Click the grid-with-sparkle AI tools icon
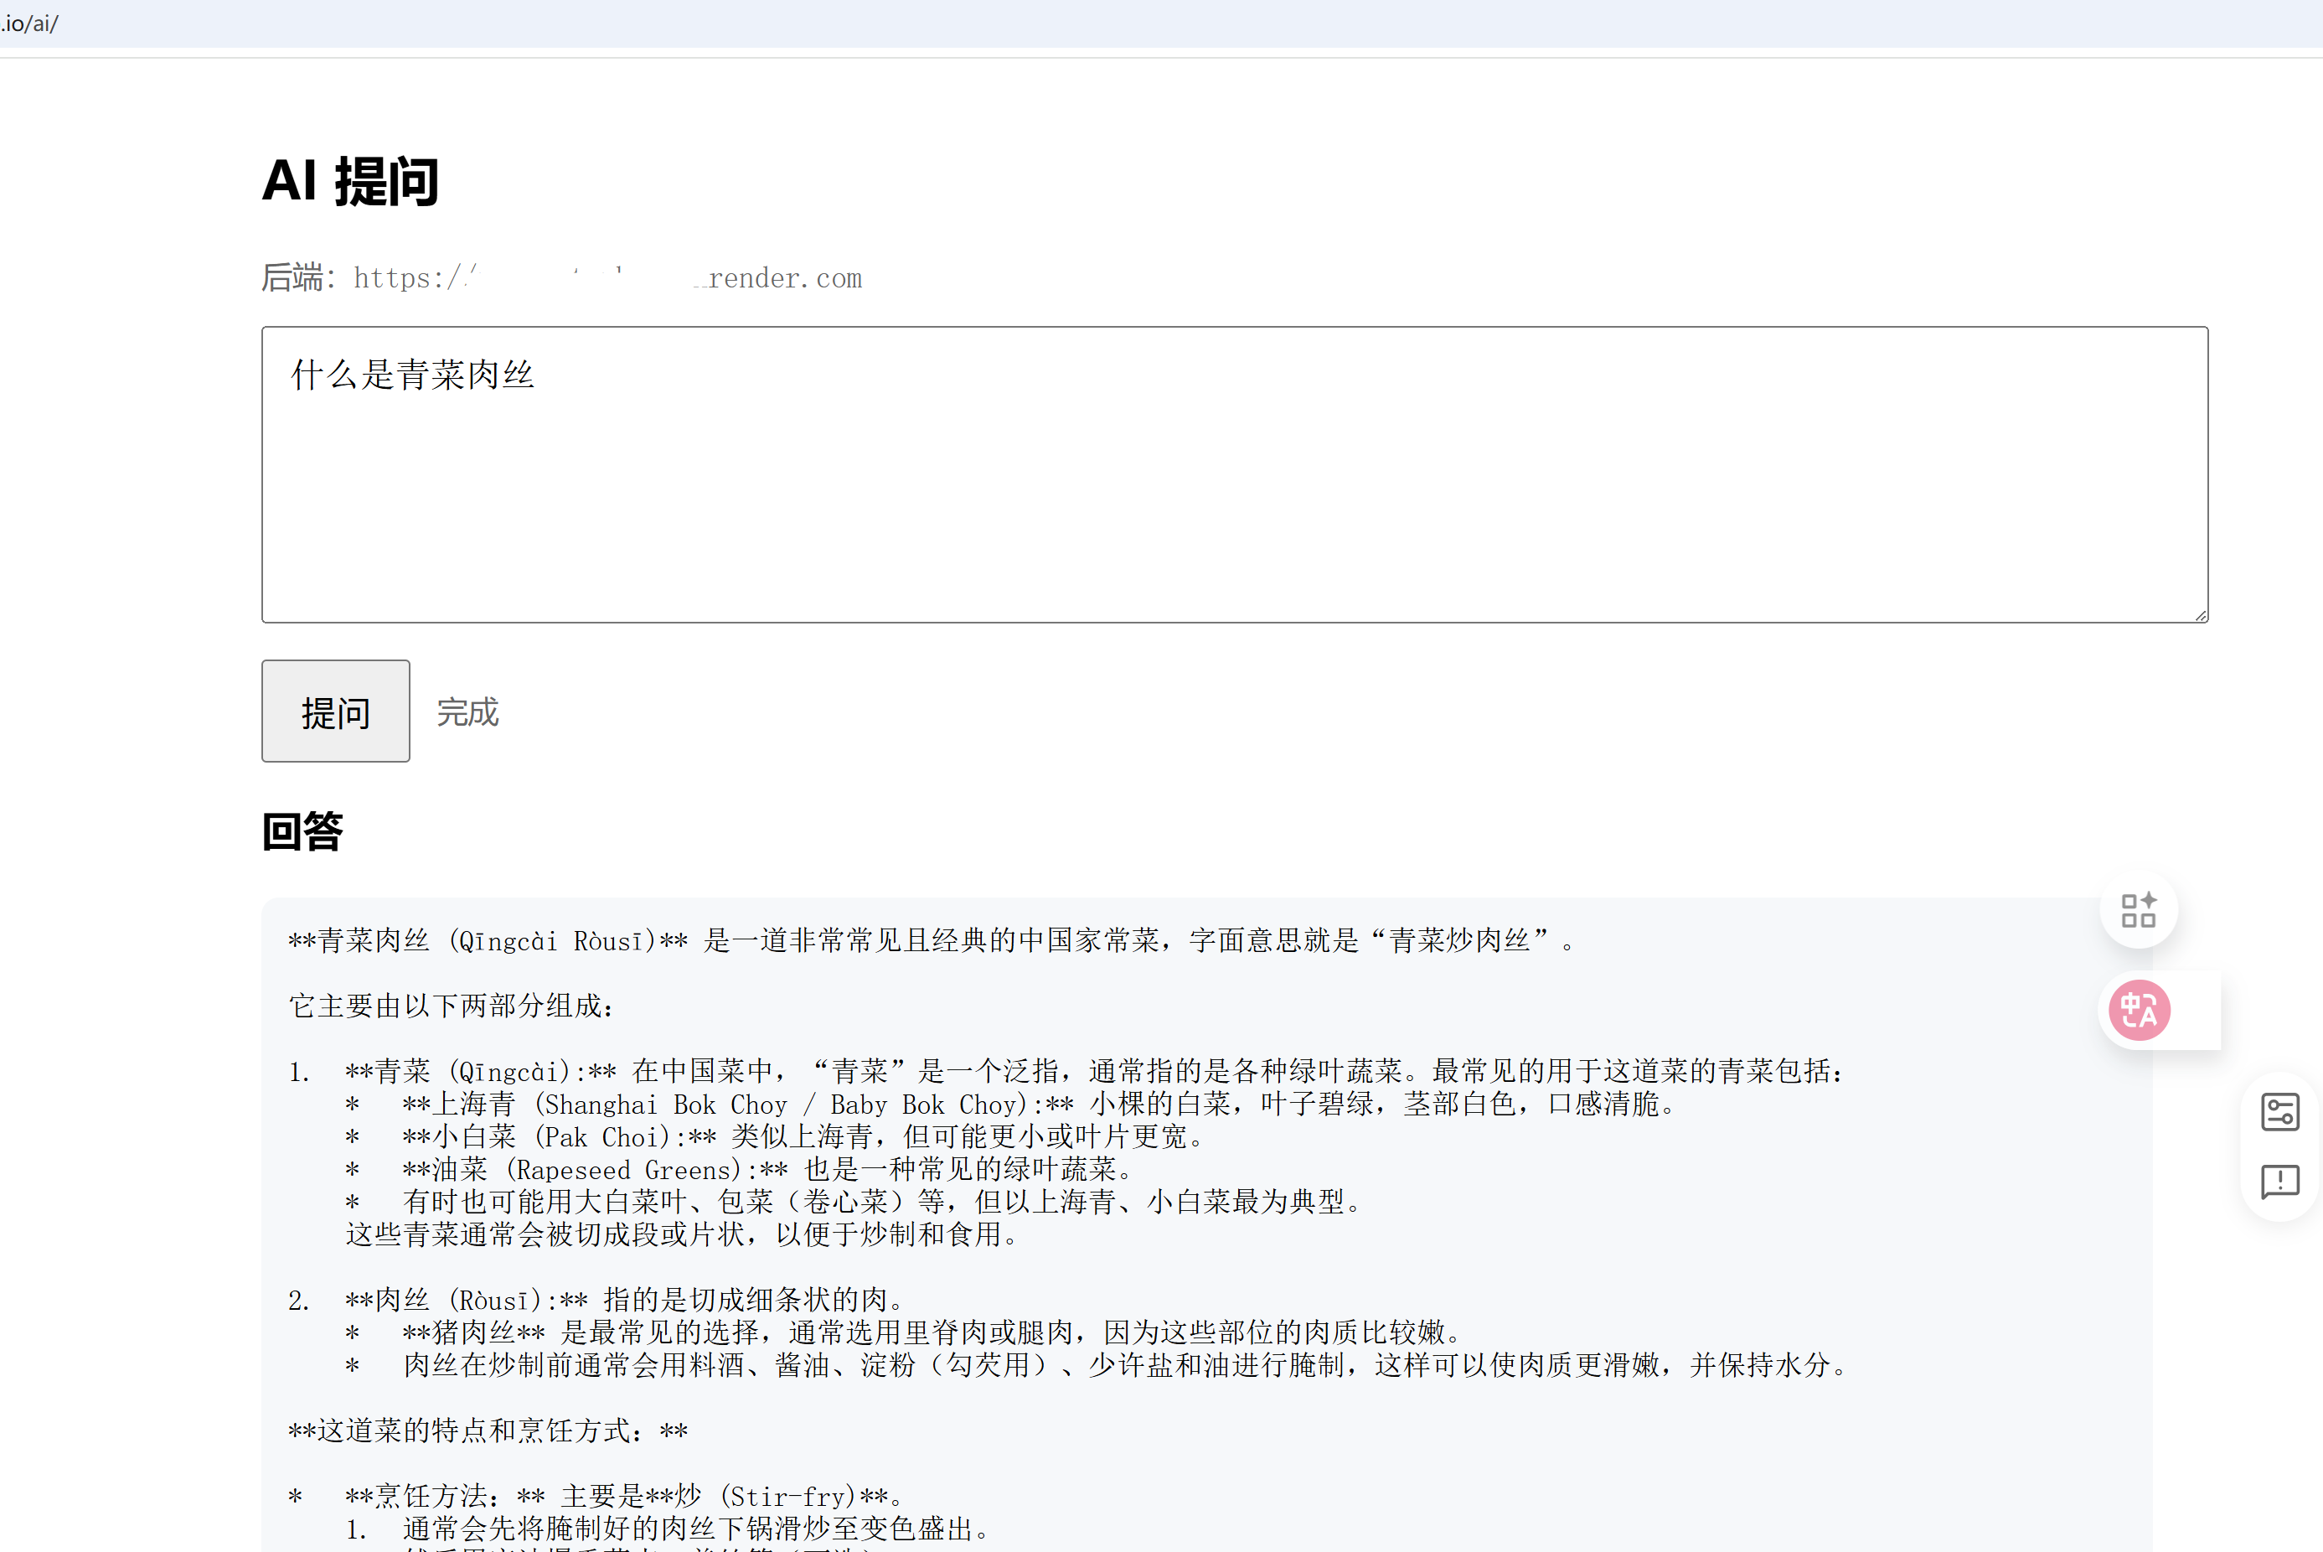 (x=2138, y=909)
